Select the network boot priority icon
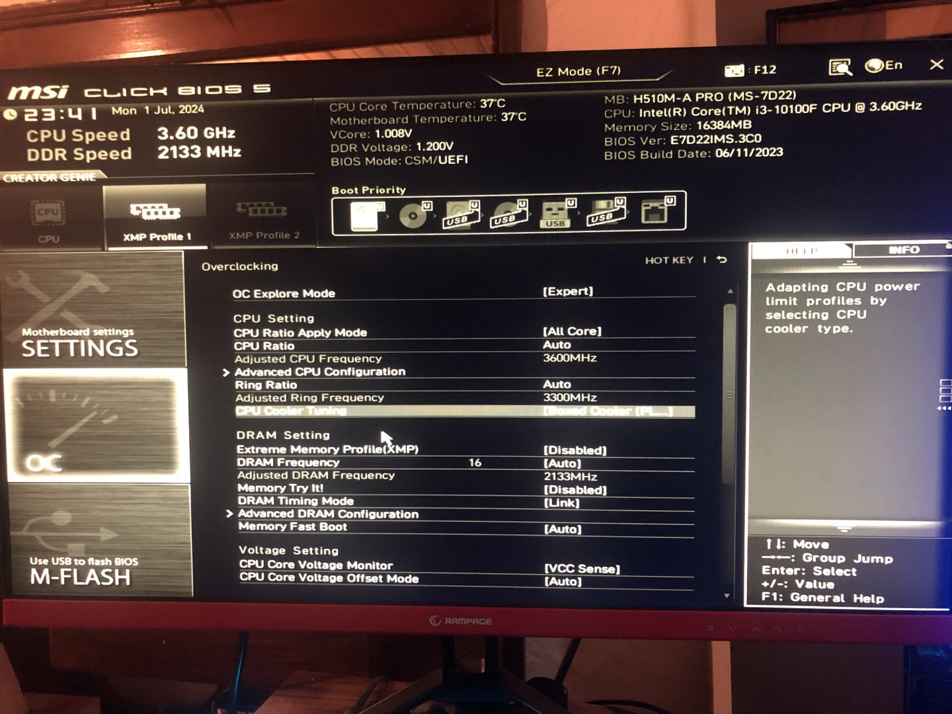 pos(656,211)
